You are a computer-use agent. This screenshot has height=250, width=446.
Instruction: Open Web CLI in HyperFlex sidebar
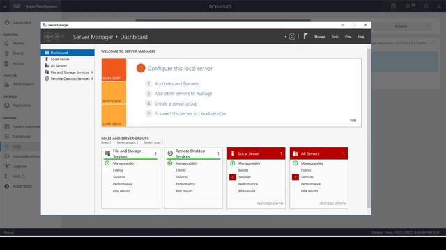(x=20, y=176)
